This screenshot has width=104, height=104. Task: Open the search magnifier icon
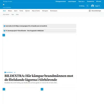87,6
